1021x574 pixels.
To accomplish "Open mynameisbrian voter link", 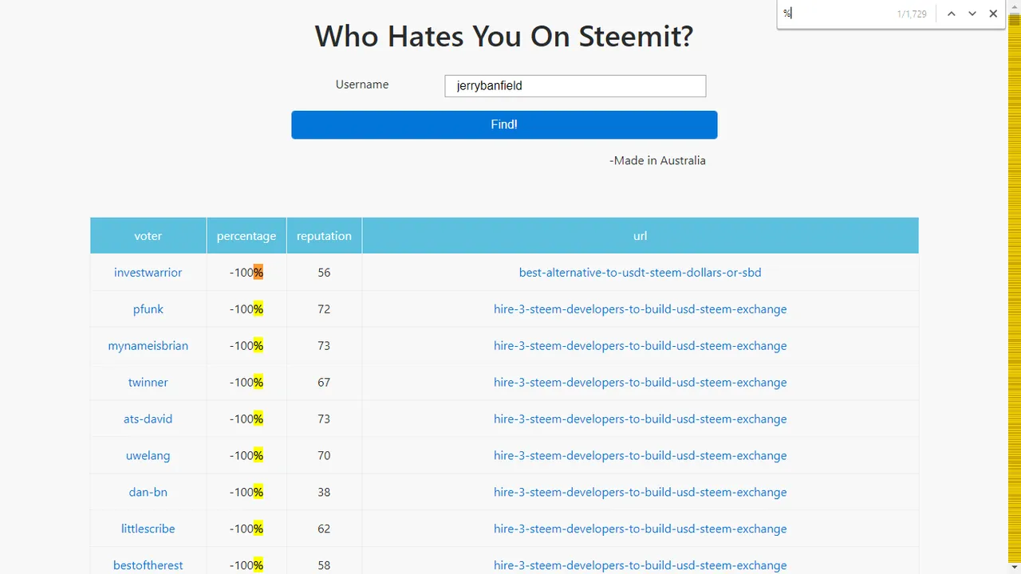I will [x=148, y=346].
